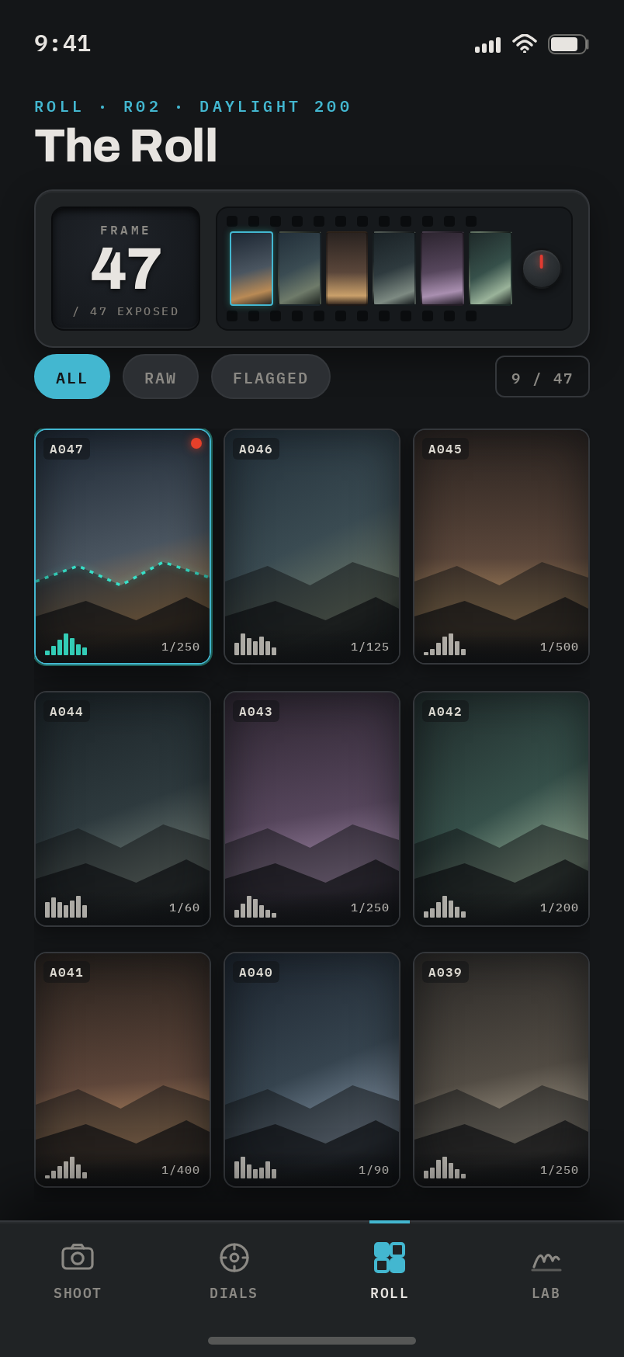The width and height of the screenshot is (624, 1357).
Task: Tap the A045 frame label
Action: [x=445, y=449]
